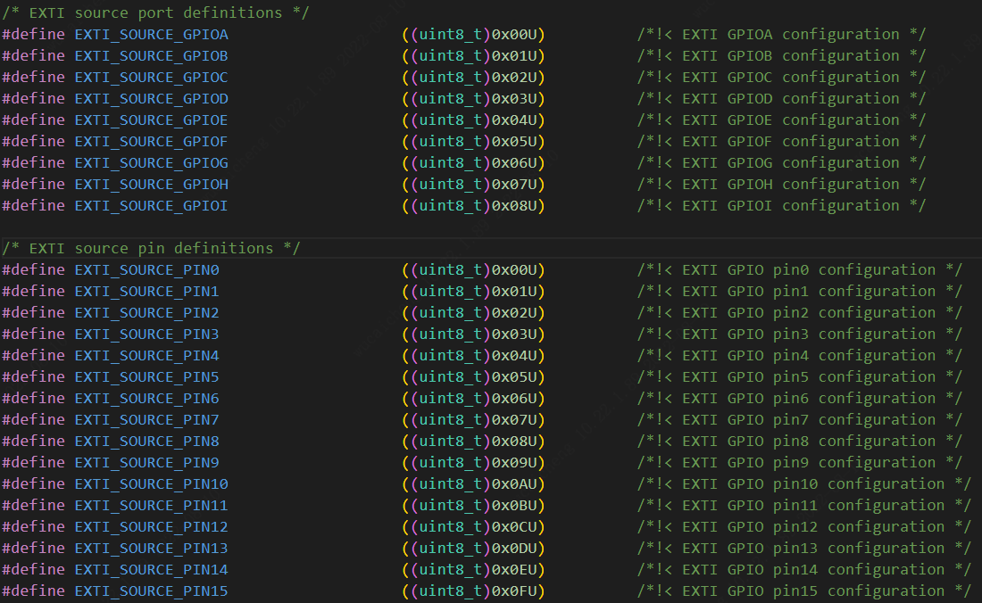
Task: Click the "EXTI GPIOD configuration" comment
Action: pyautogui.click(x=781, y=98)
